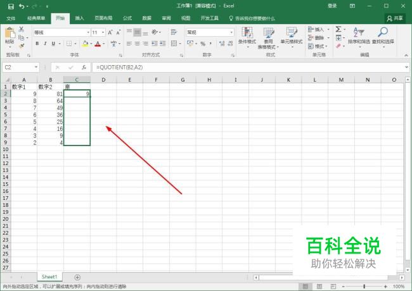The image size is (412, 291).
Task: Switch to the Page Layout tab
Action: (103, 18)
